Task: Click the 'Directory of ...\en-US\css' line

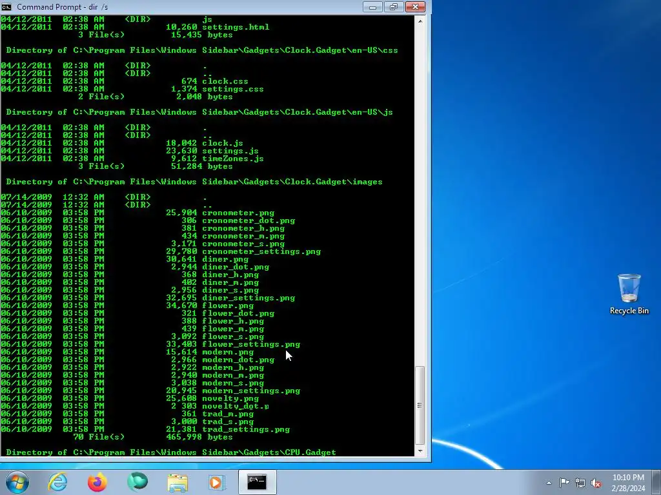Action: tap(201, 50)
